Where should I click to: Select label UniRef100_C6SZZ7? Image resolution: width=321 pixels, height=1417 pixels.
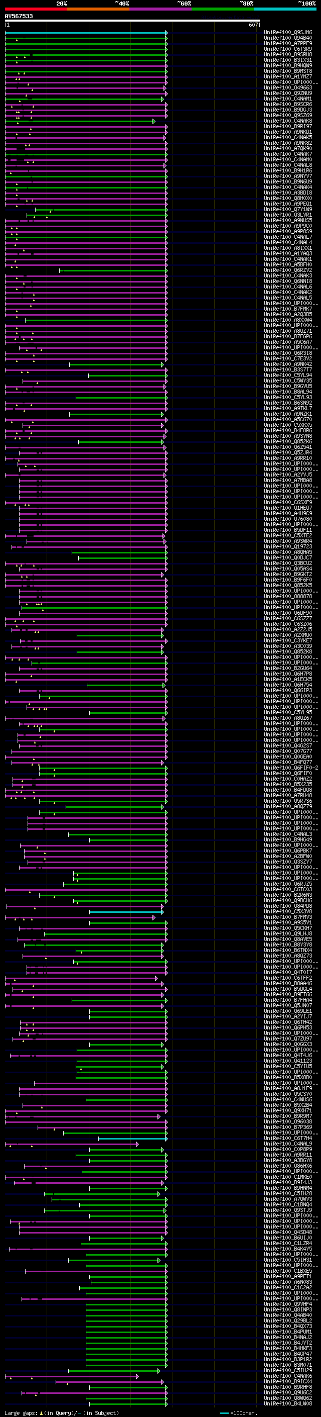[x=288, y=618]
